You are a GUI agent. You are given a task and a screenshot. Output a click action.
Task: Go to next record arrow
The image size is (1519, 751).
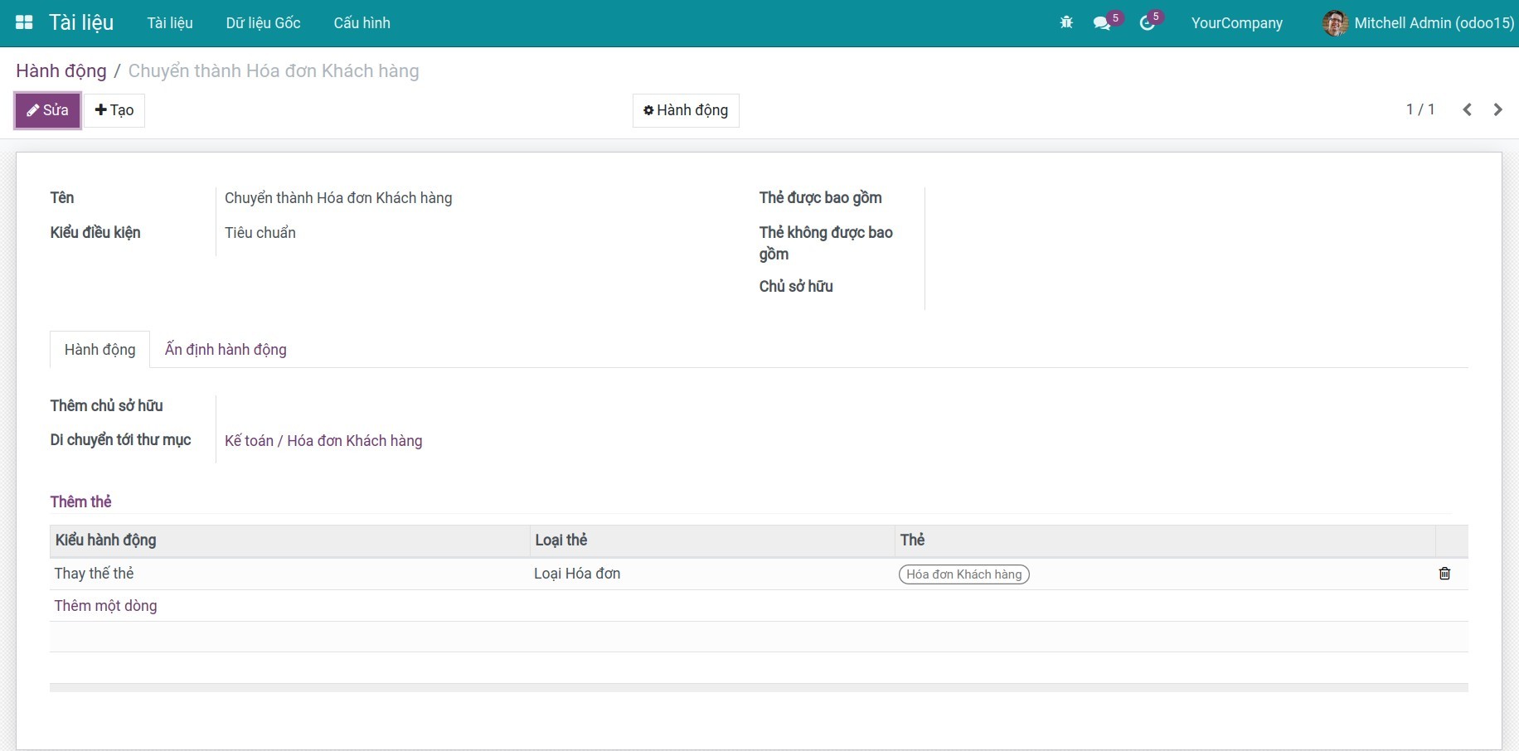click(1497, 109)
